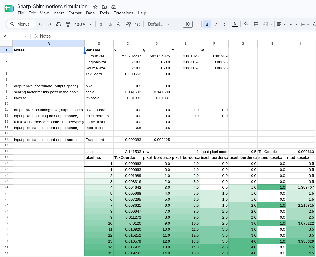Select the same_texel cell in column B
This screenshot has height=257, width=316.
[x=99, y=122]
